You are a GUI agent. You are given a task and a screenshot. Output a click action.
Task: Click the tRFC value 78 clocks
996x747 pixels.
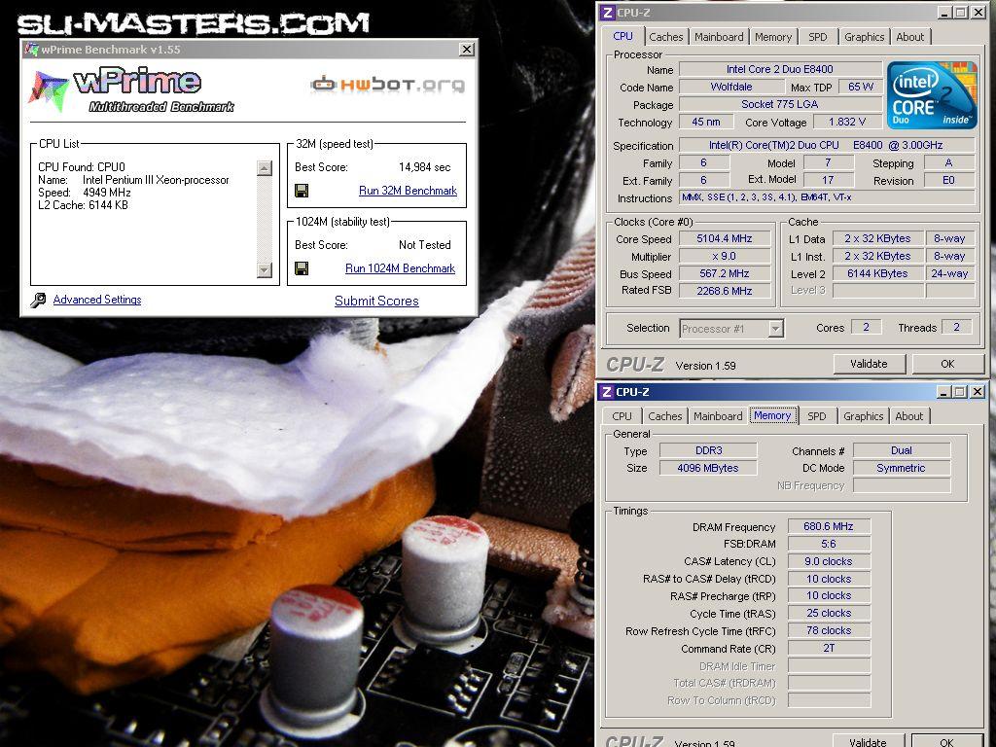tap(829, 630)
